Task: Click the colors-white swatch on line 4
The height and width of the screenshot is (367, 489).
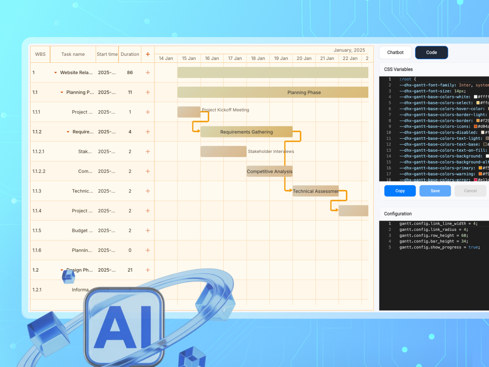Action: [x=476, y=97]
